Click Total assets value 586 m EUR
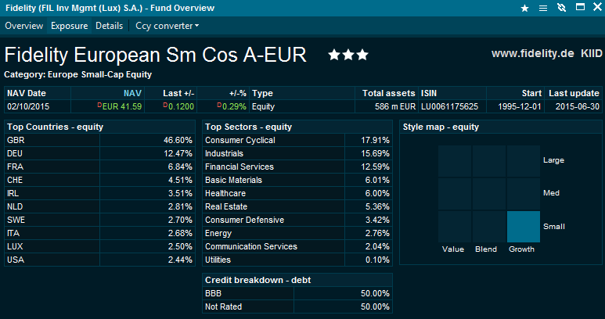The height and width of the screenshot is (319, 605). tap(395, 106)
